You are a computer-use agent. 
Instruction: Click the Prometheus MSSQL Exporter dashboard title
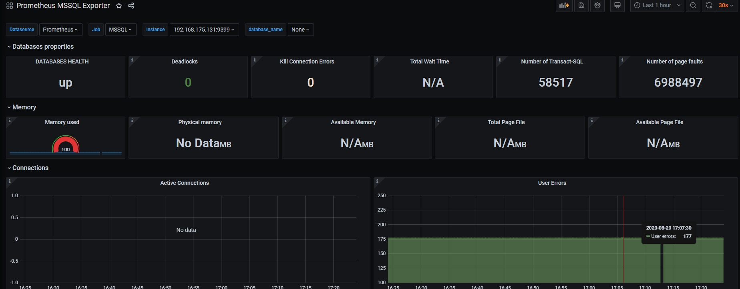tap(63, 6)
